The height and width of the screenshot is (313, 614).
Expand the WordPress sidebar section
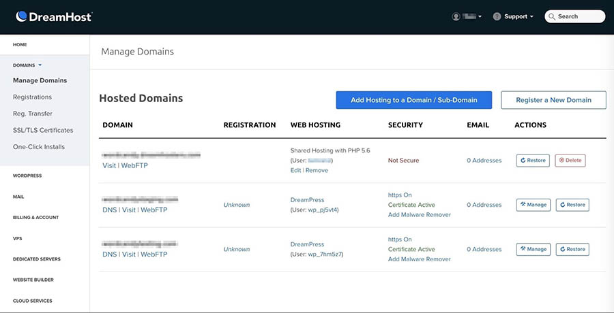(x=27, y=176)
